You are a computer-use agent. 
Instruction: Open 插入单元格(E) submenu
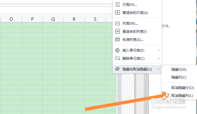(x=137, y=50)
